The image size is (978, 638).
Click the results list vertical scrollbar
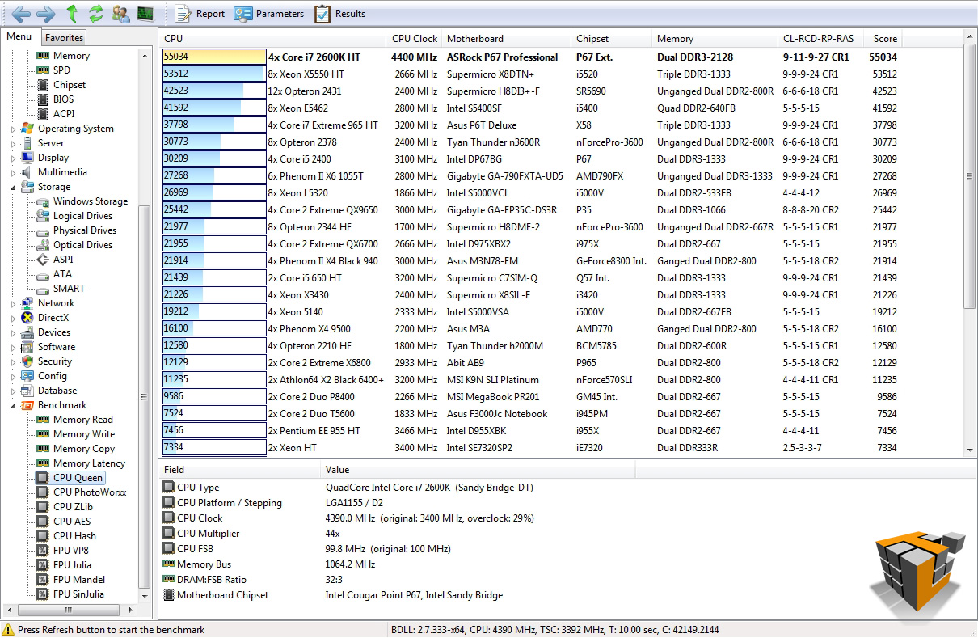[x=971, y=176]
